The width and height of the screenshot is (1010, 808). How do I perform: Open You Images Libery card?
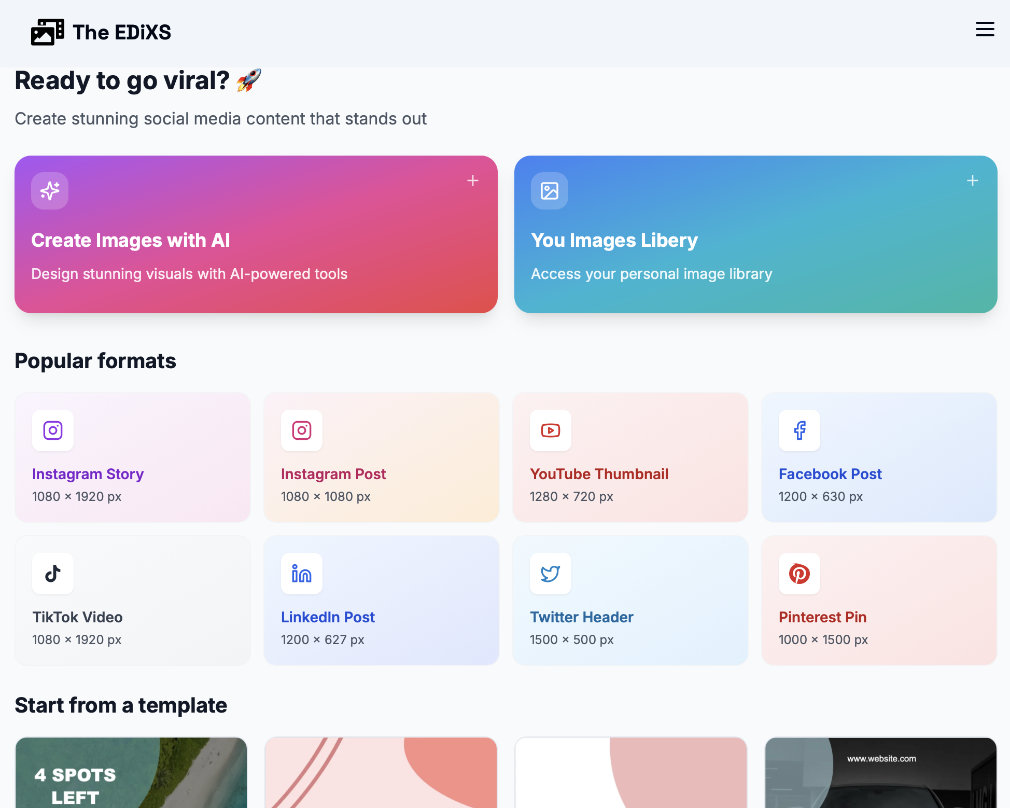point(756,234)
